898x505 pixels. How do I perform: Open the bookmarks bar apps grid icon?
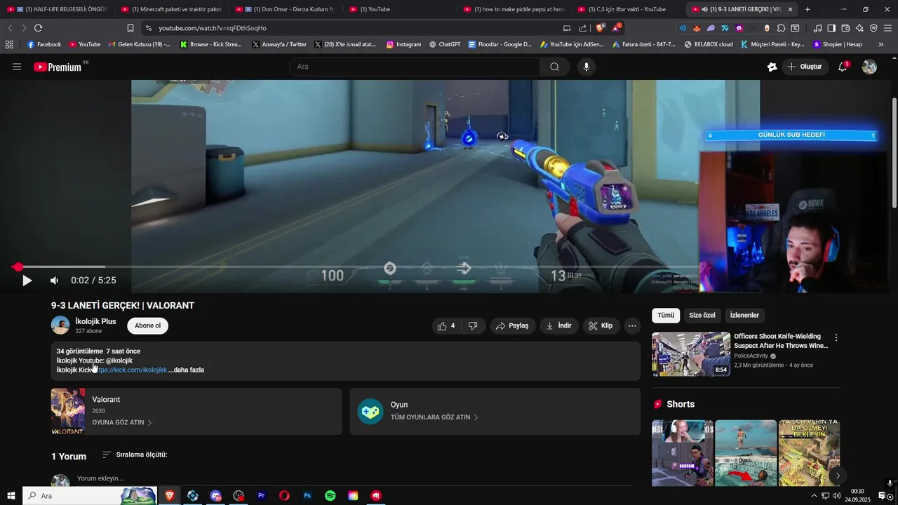(9, 44)
